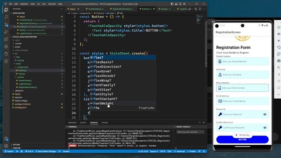The height and width of the screenshot is (158, 281).
Task: Open the Selection menu
Action: tap(24, 4)
